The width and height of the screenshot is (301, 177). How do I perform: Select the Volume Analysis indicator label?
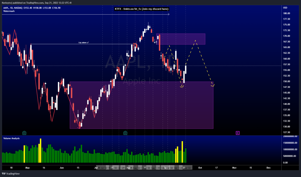pos(11,138)
